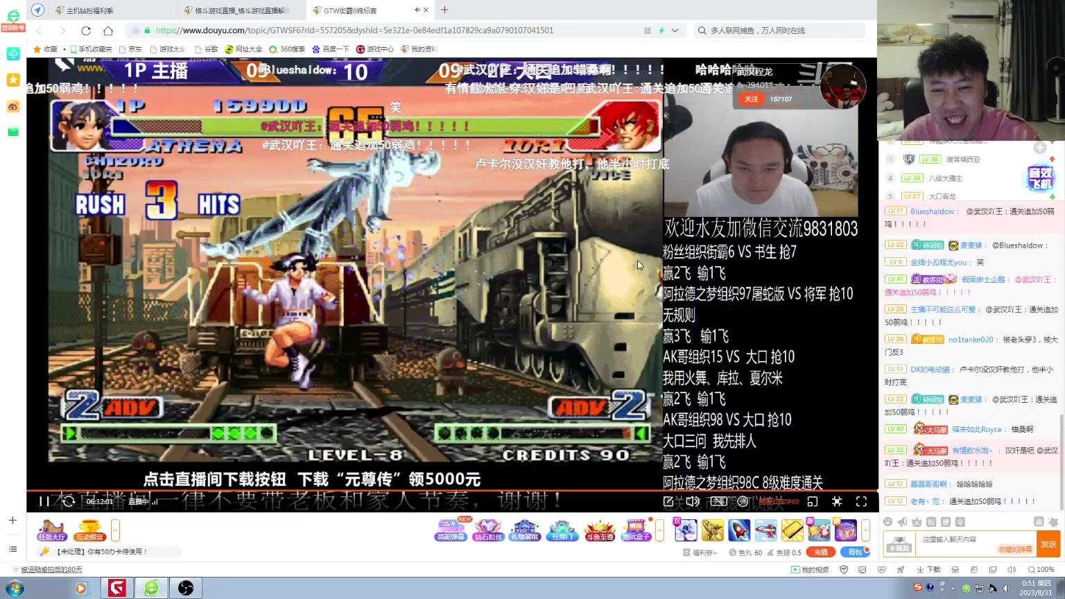Change the 100% page zoom level
This screenshot has width=1065, height=599.
click(1041, 570)
